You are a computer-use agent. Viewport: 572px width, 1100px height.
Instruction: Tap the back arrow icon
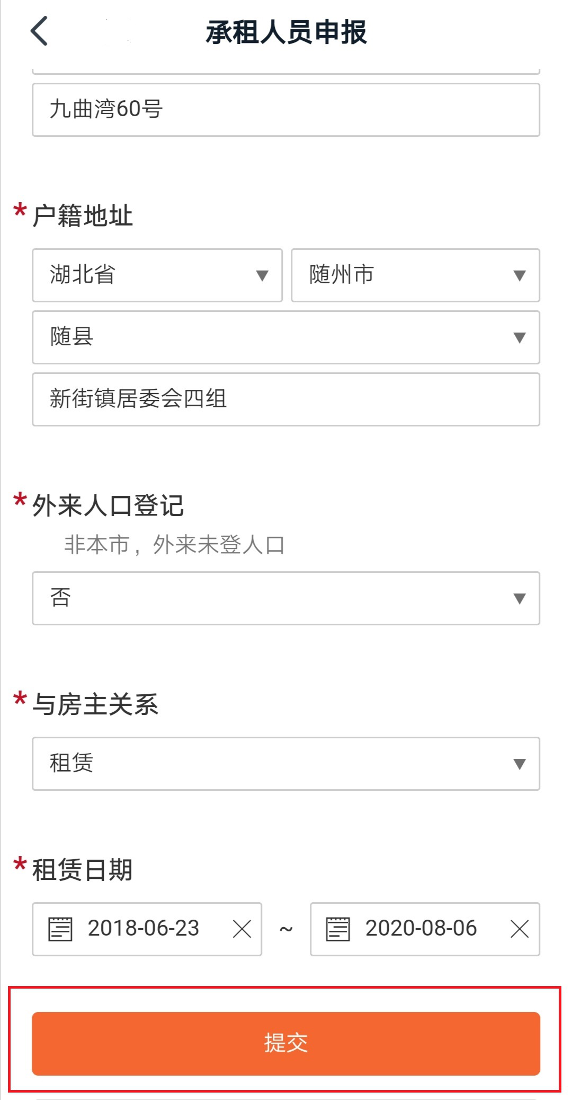point(40,31)
